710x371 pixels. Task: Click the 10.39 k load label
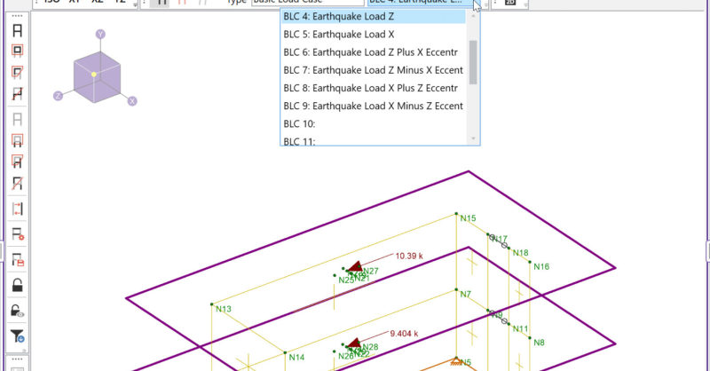(x=409, y=256)
